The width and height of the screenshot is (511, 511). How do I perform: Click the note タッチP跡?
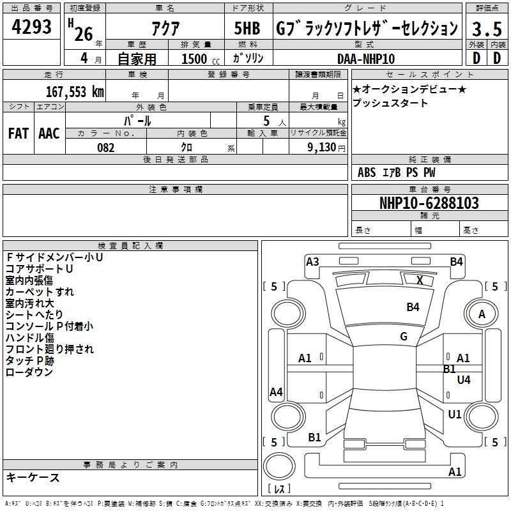(x=29, y=360)
